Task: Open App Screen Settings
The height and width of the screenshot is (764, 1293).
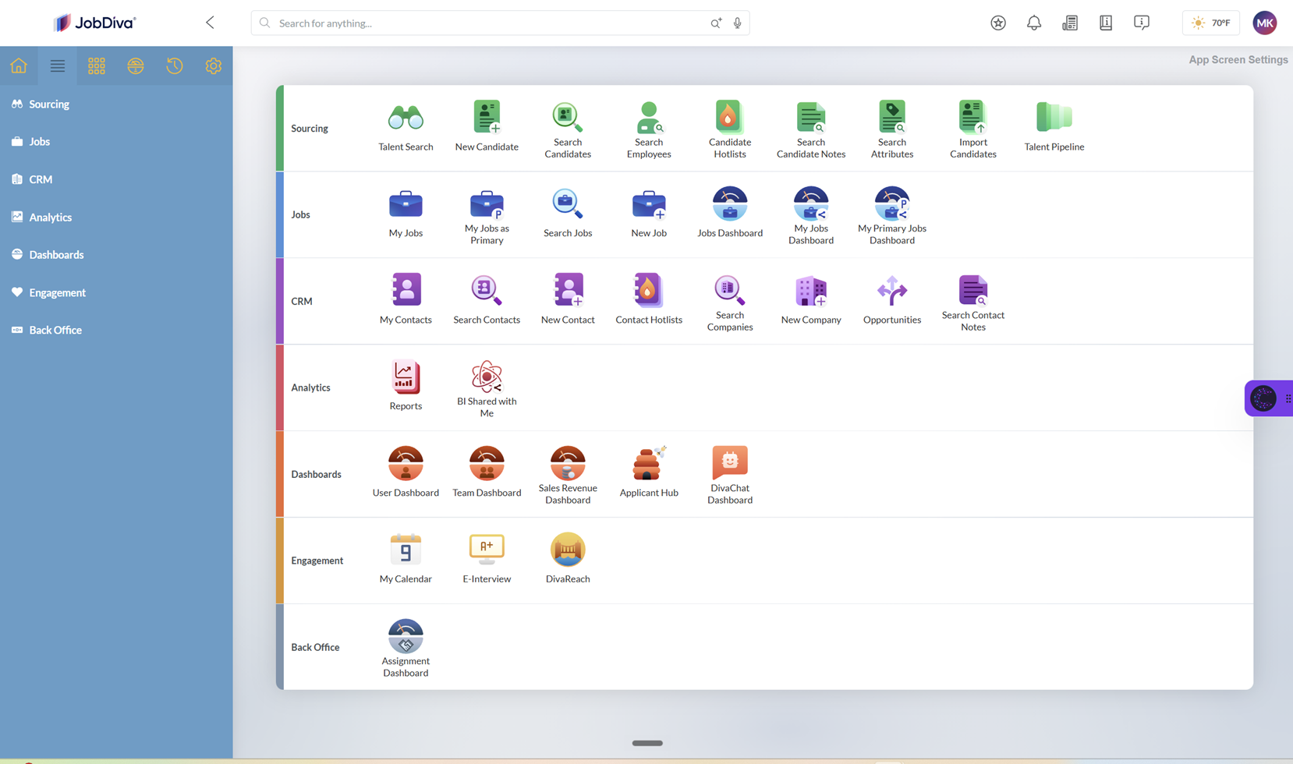Action: click(x=1238, y=59)
